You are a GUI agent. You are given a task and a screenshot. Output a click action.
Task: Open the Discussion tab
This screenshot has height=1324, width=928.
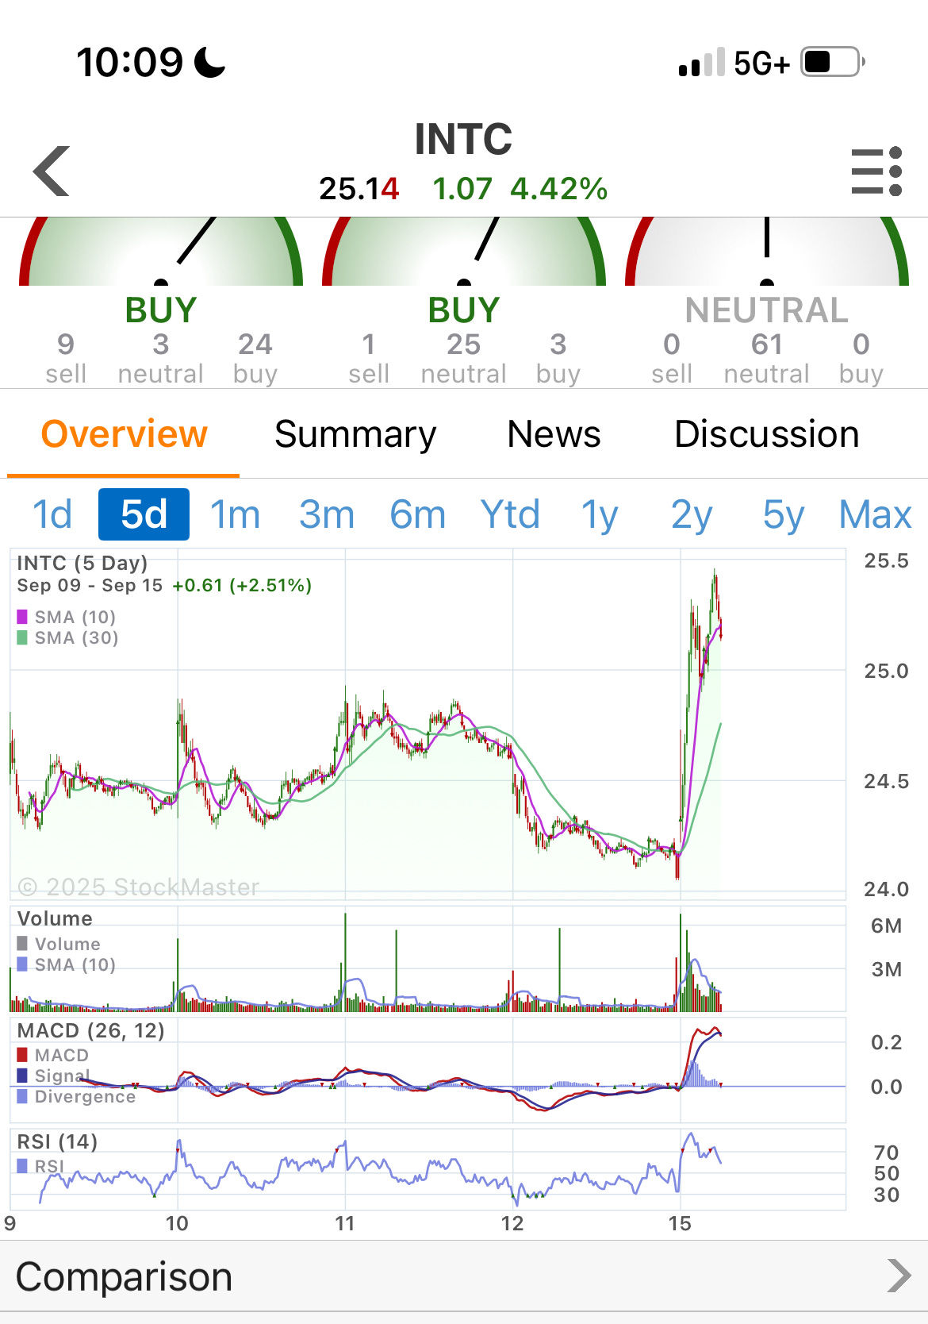click(766, 434)
